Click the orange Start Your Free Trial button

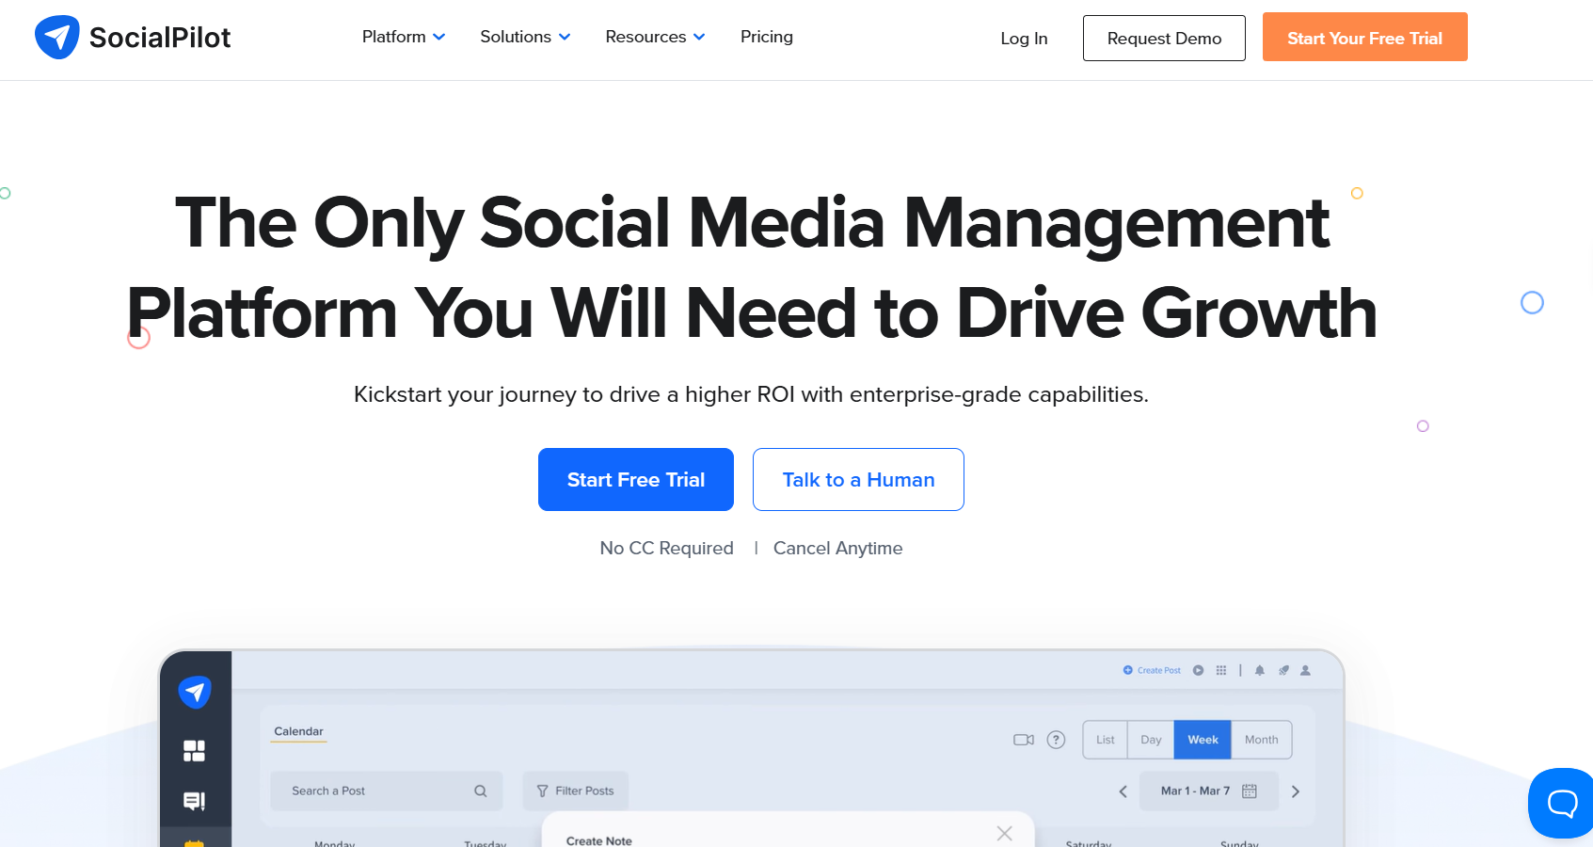1364,37
